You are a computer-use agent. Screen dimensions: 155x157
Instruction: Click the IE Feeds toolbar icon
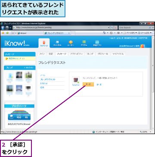click(x=111, y=33)
